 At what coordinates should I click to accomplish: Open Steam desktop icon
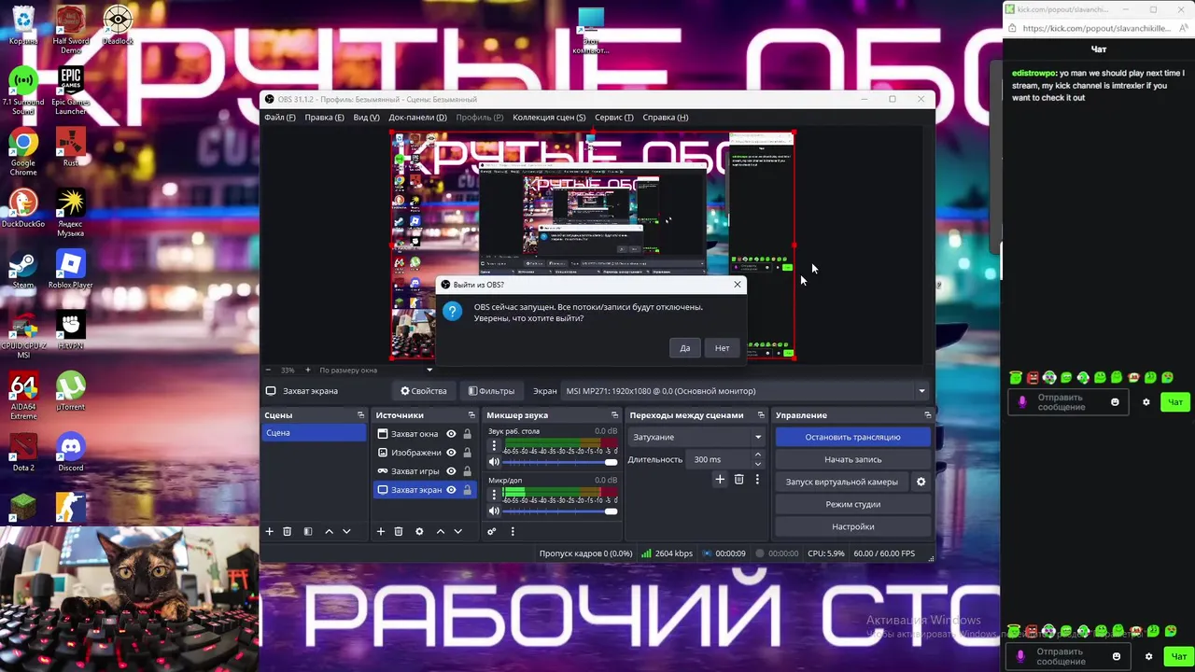click(x=23, y=270)
